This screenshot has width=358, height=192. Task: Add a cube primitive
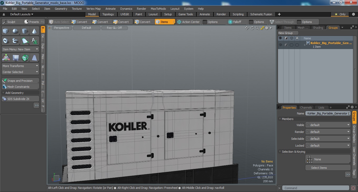click(x=6, y=31)
